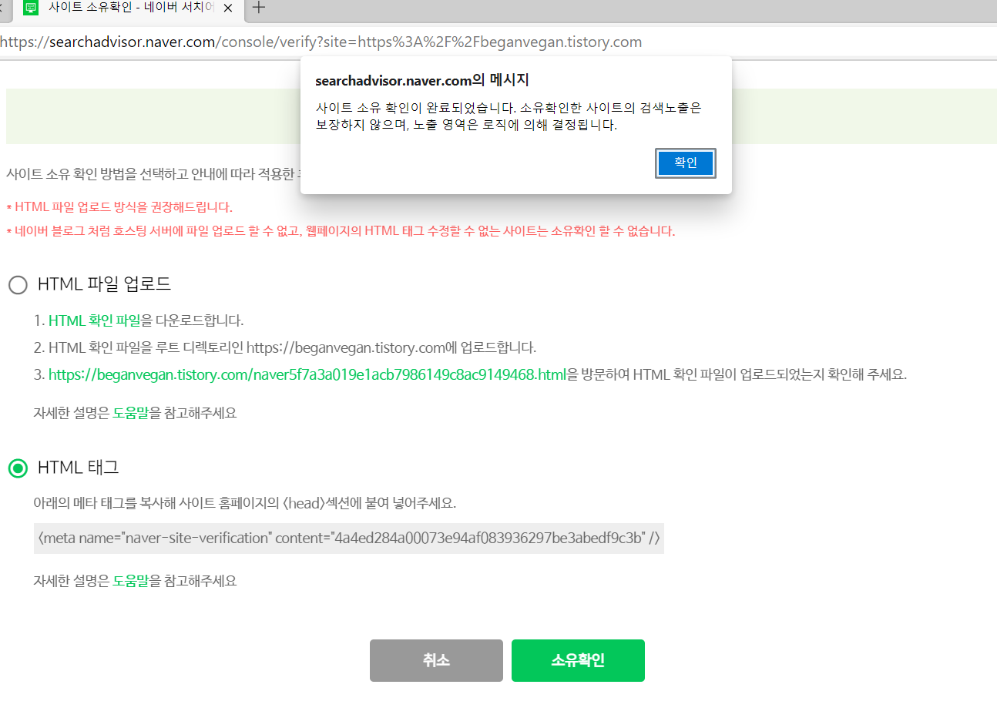Open a new browser tab with plus
Image resolution: width=997 pixels, height=718 pixels.
pos(259,8)
